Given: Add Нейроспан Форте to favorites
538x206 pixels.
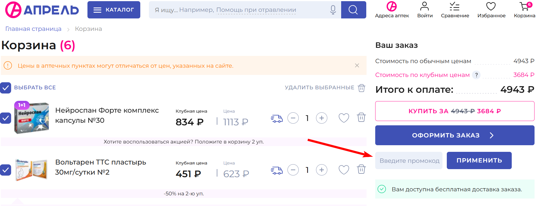Looking at the screenshot, I should coord(344,118).
